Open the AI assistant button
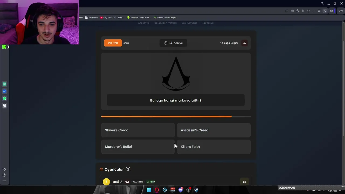The image size is (345, 194). click(341, 11)
